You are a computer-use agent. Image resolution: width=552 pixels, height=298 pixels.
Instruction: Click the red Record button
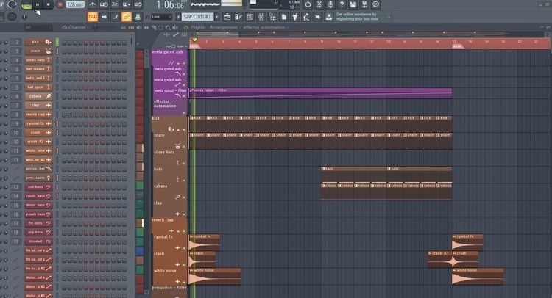(60, 4)
